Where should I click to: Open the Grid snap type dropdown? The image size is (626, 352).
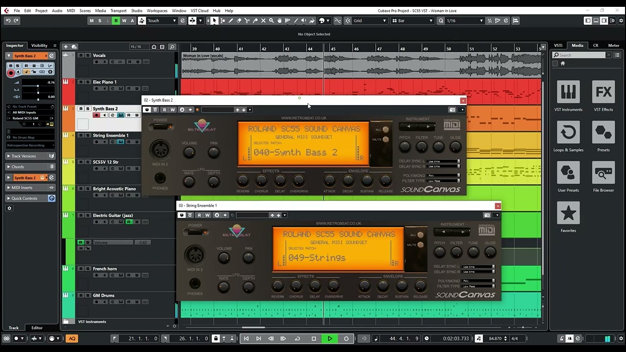pos(370,21)
